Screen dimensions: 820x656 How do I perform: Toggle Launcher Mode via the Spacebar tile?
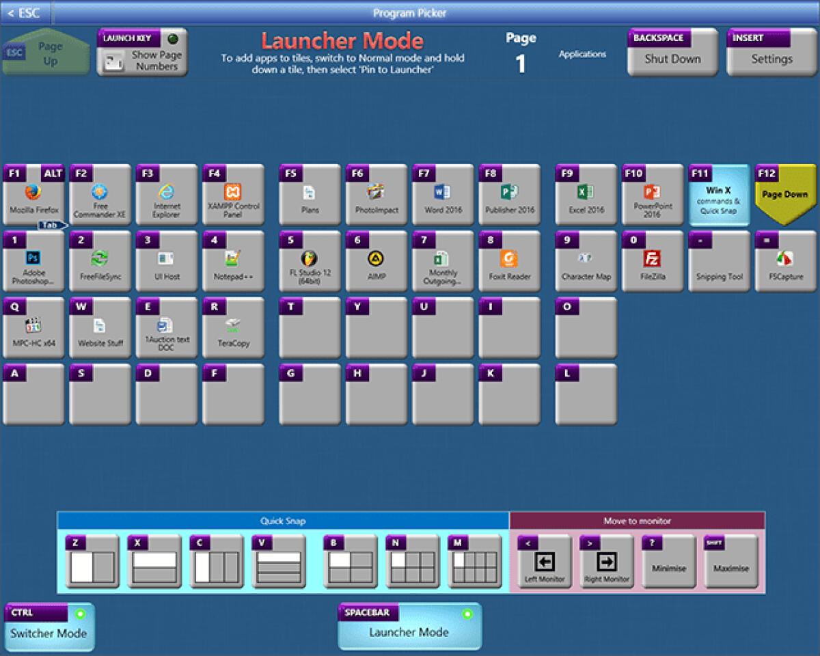point(409,627)
